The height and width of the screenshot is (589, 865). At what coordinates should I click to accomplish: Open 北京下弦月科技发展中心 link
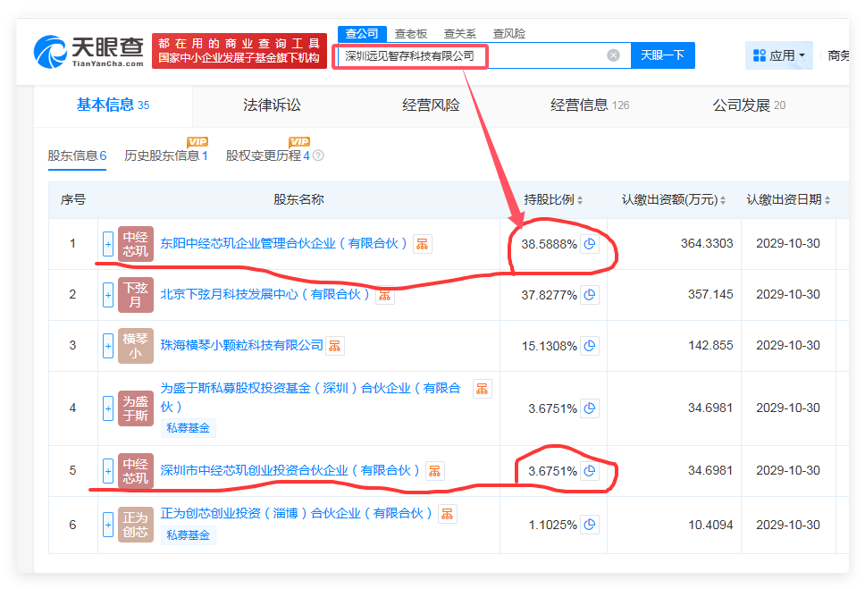265,295
